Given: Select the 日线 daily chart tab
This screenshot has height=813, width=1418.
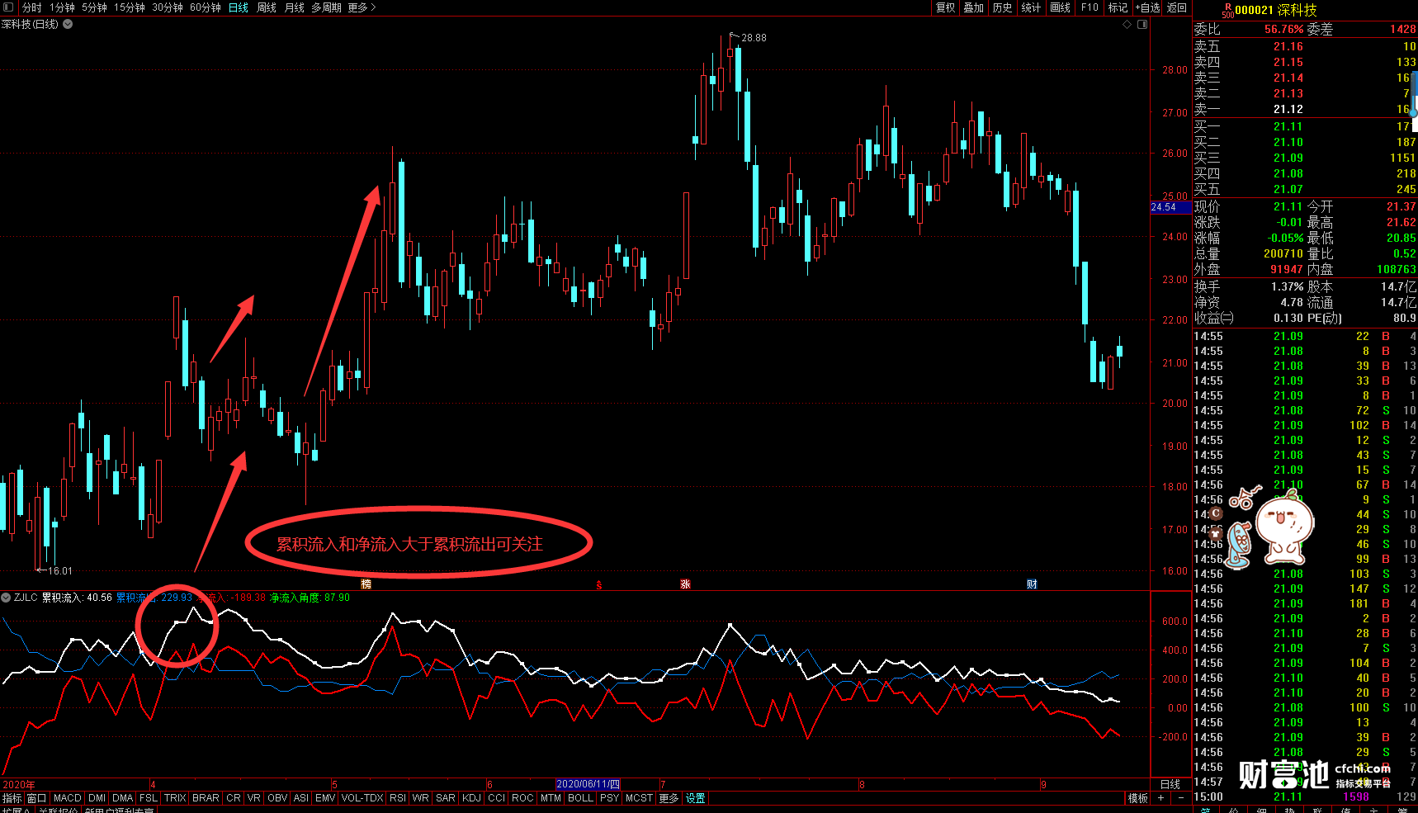Looking at the screenshot, I should (239, 7).
